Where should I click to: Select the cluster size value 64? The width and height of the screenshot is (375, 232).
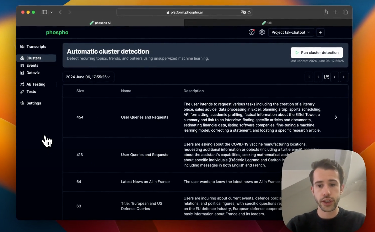pyautogui.click(x=79, y=182)
